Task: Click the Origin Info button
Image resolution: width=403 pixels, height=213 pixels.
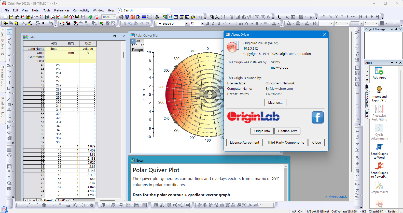Action: pos(262,131)
